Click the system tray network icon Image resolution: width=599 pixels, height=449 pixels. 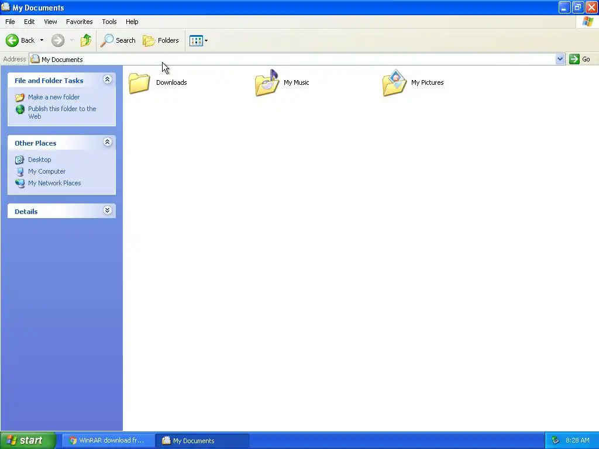[x=555, y=441]
